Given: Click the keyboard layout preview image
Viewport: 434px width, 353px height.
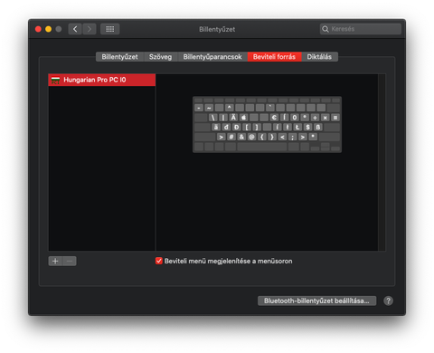Looking at the screenshot, I should (x=267, y=124).
